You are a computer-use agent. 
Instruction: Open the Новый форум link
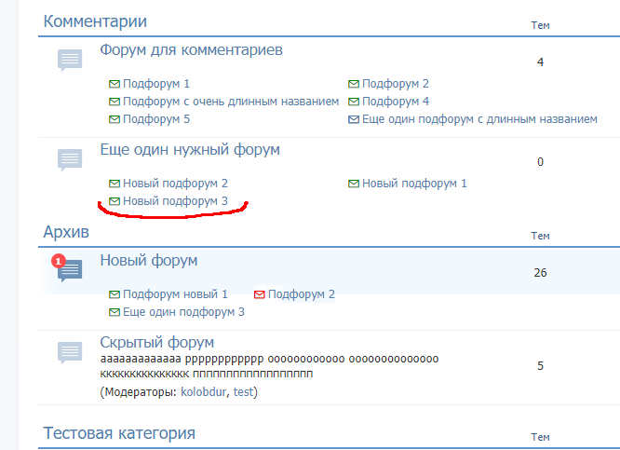click(x=149, y=261)
